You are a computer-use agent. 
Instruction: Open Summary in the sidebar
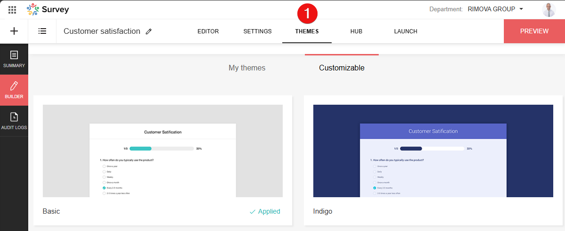[14, 59]
